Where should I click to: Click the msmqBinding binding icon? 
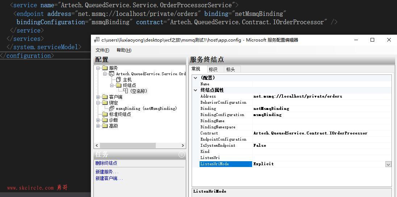point(112,108)
